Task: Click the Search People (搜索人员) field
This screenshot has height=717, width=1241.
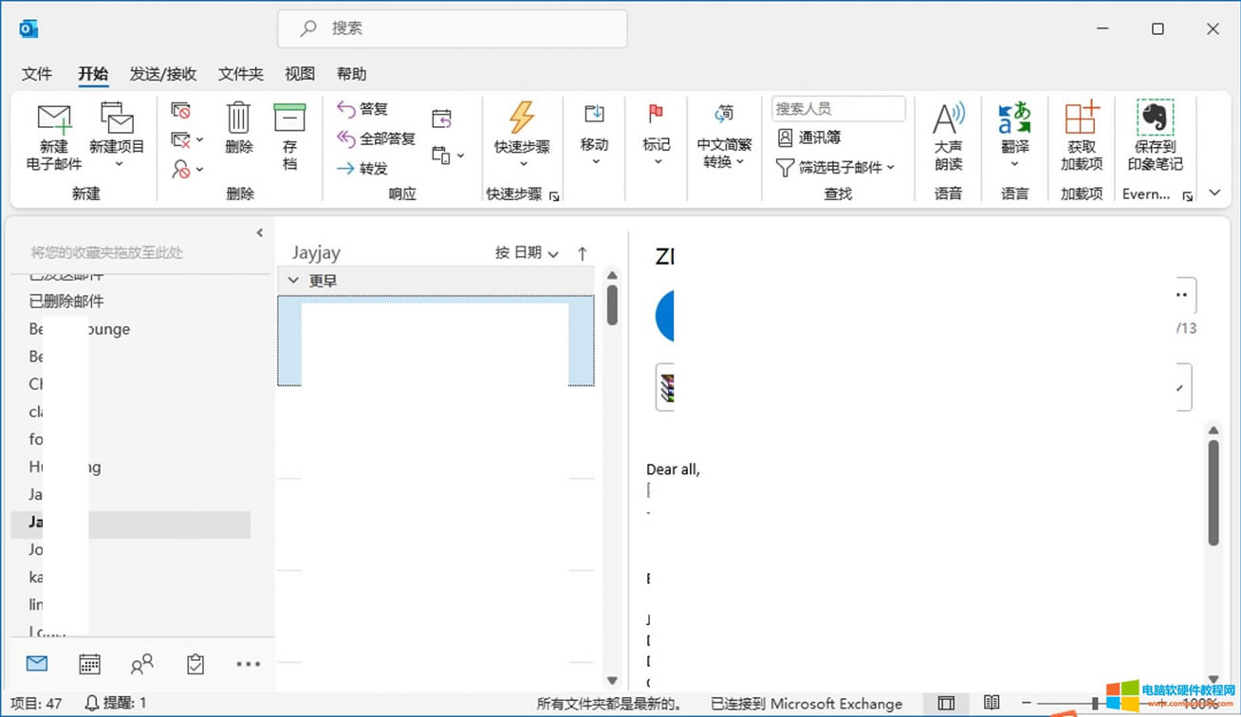Action: tap(838, 108)
